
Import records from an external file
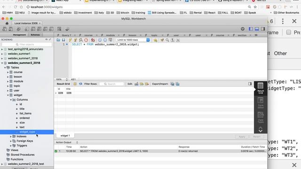pyautogui.click(x=178, y=84)
